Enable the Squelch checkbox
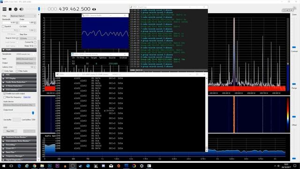This screenshot has width=300, height=169. point(3,26)
